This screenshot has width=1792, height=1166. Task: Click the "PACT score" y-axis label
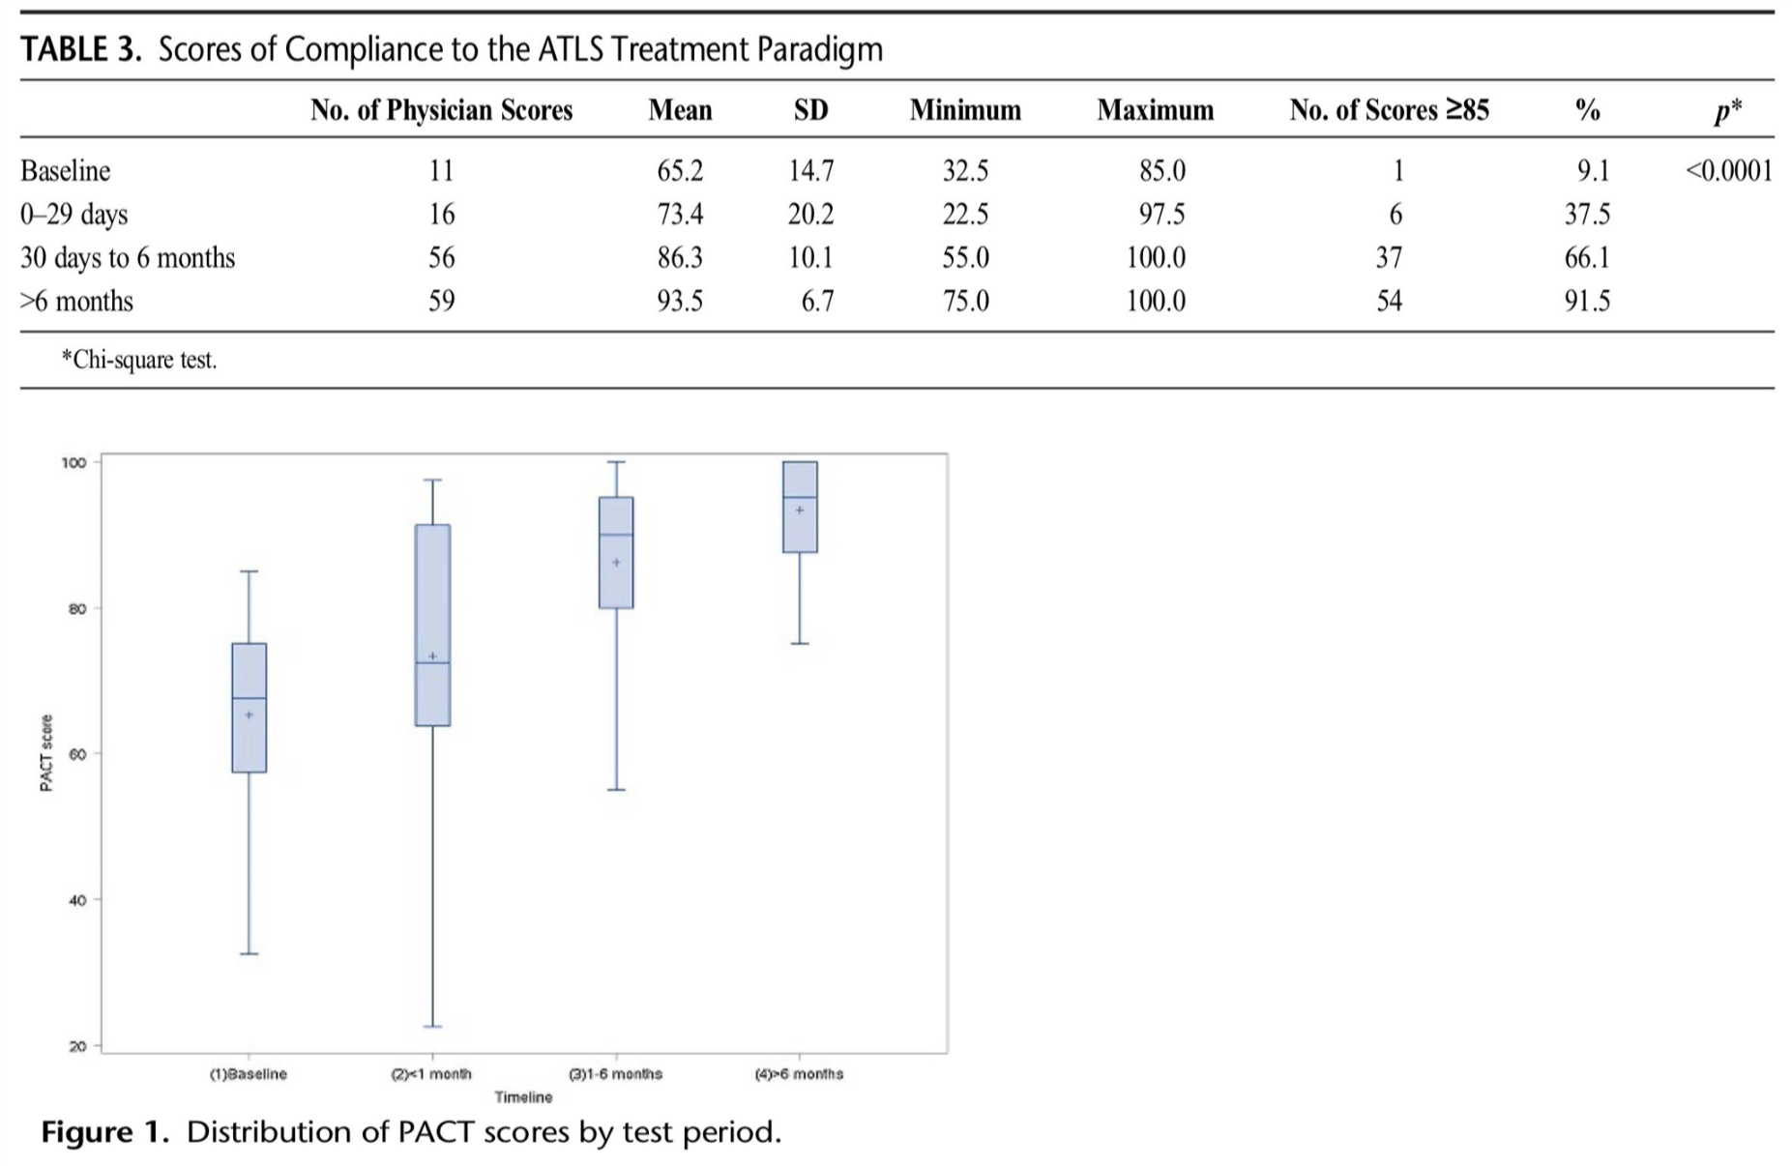45,753
